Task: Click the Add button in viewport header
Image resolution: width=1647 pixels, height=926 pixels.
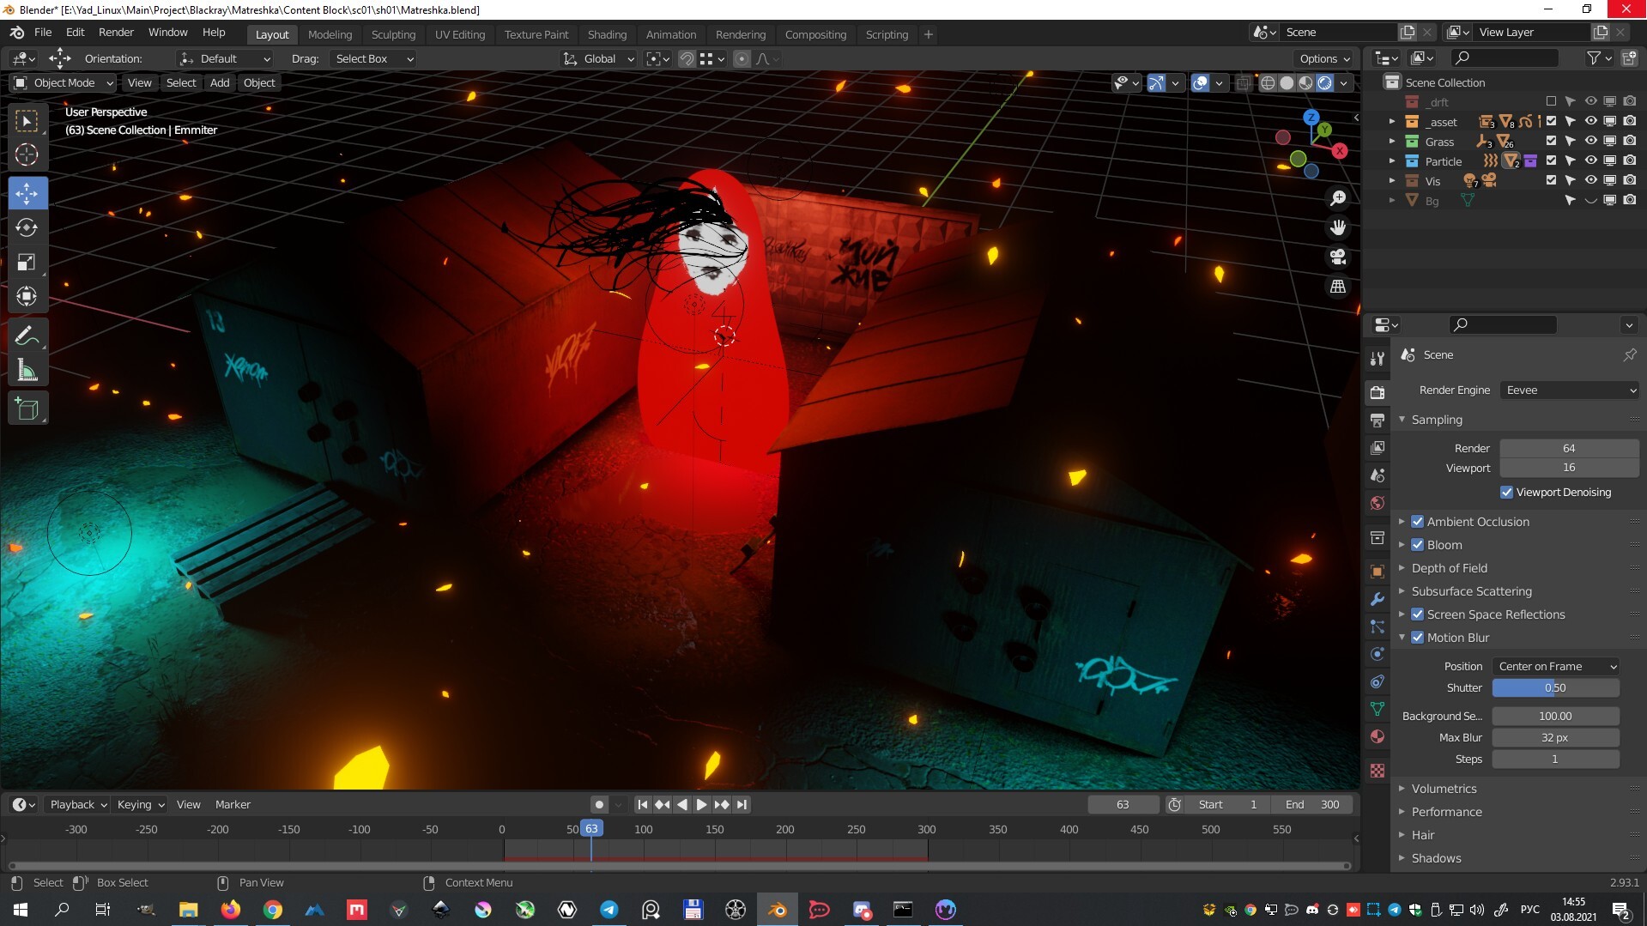Action: (x=219, y=82)
